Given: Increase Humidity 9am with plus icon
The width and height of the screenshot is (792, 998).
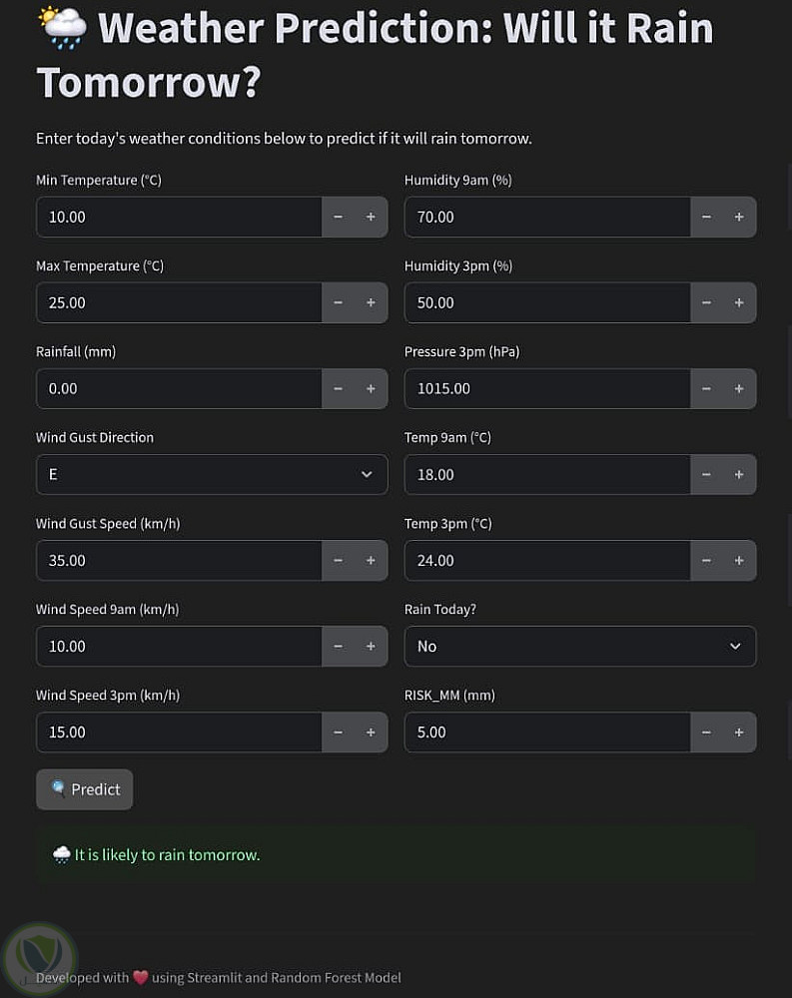Looking at the screenshot, I should pyautogui.click(x=739, y=217).
